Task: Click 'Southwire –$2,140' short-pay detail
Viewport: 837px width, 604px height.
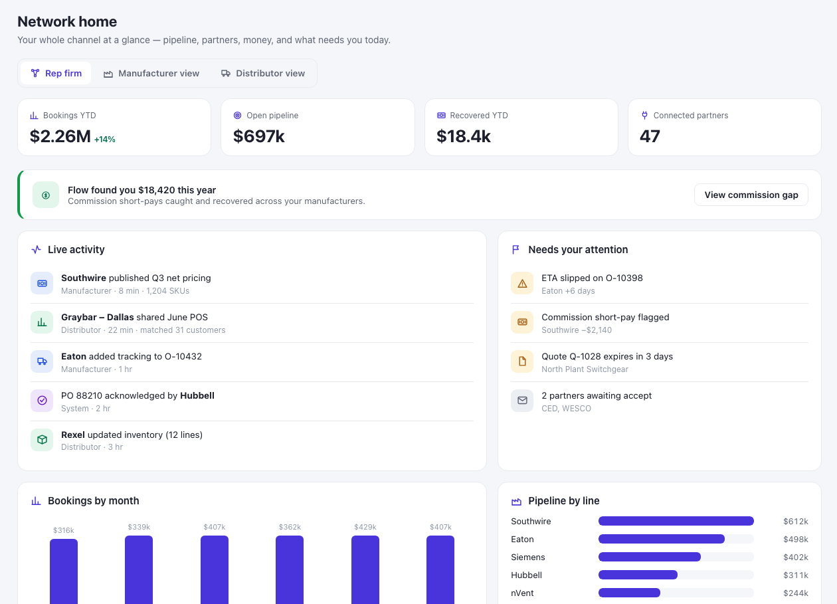Action: 577,330
